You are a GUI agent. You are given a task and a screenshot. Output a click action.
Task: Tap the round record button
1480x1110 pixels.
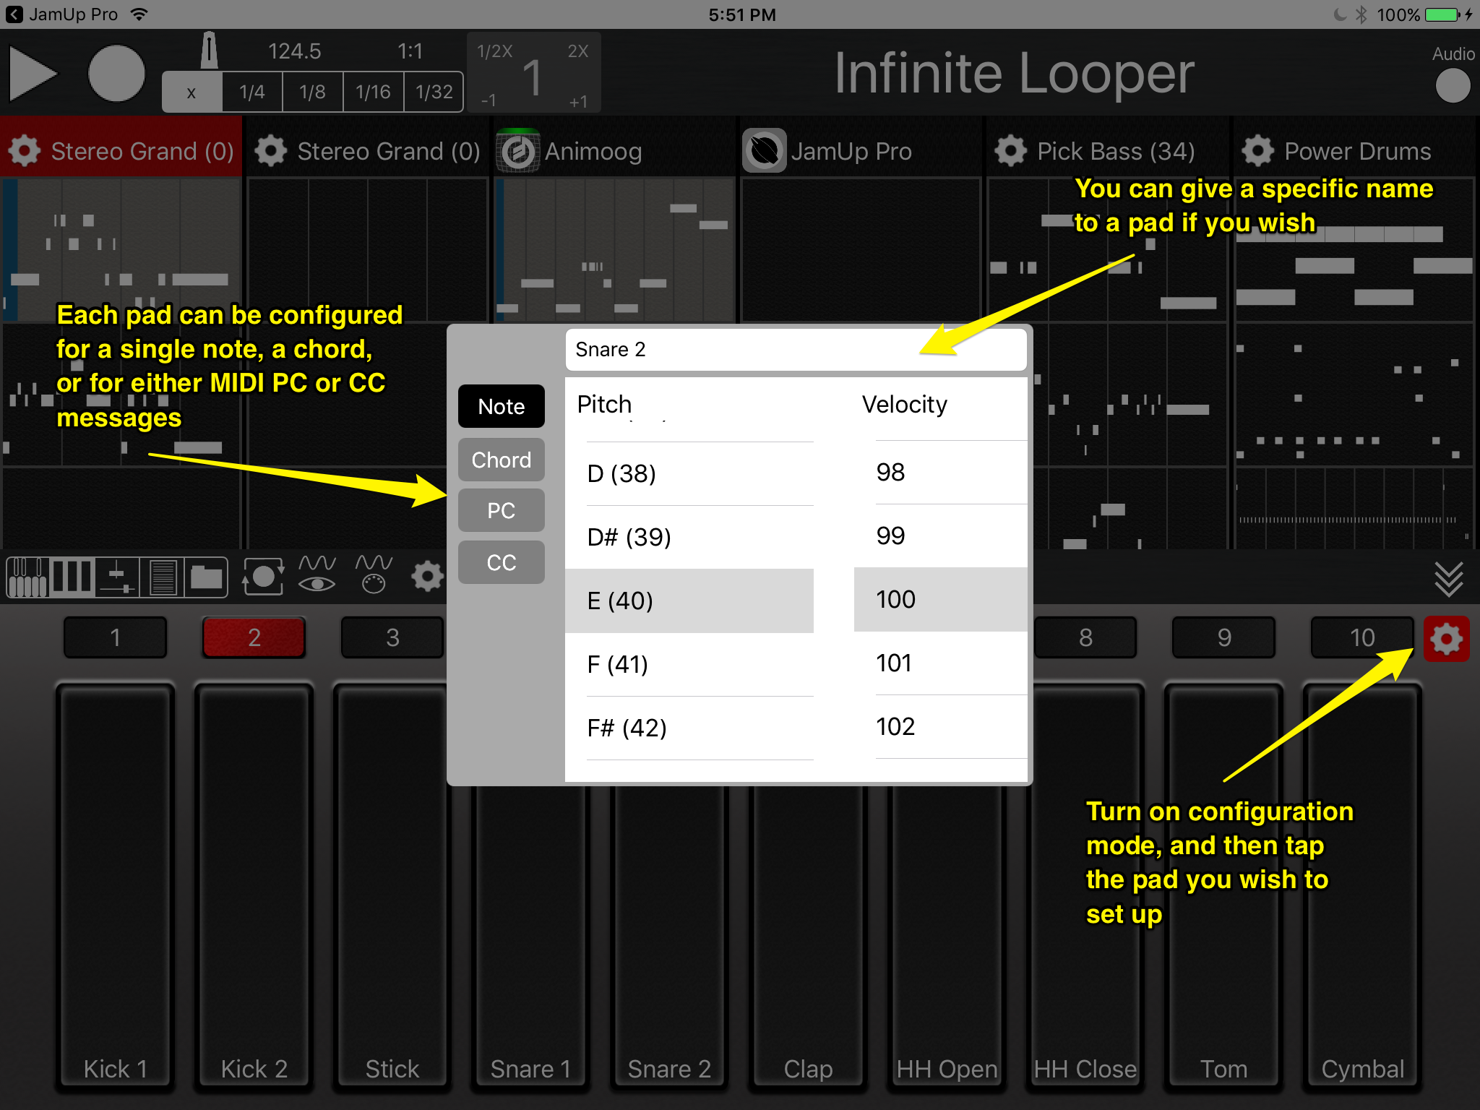point(116,74)
